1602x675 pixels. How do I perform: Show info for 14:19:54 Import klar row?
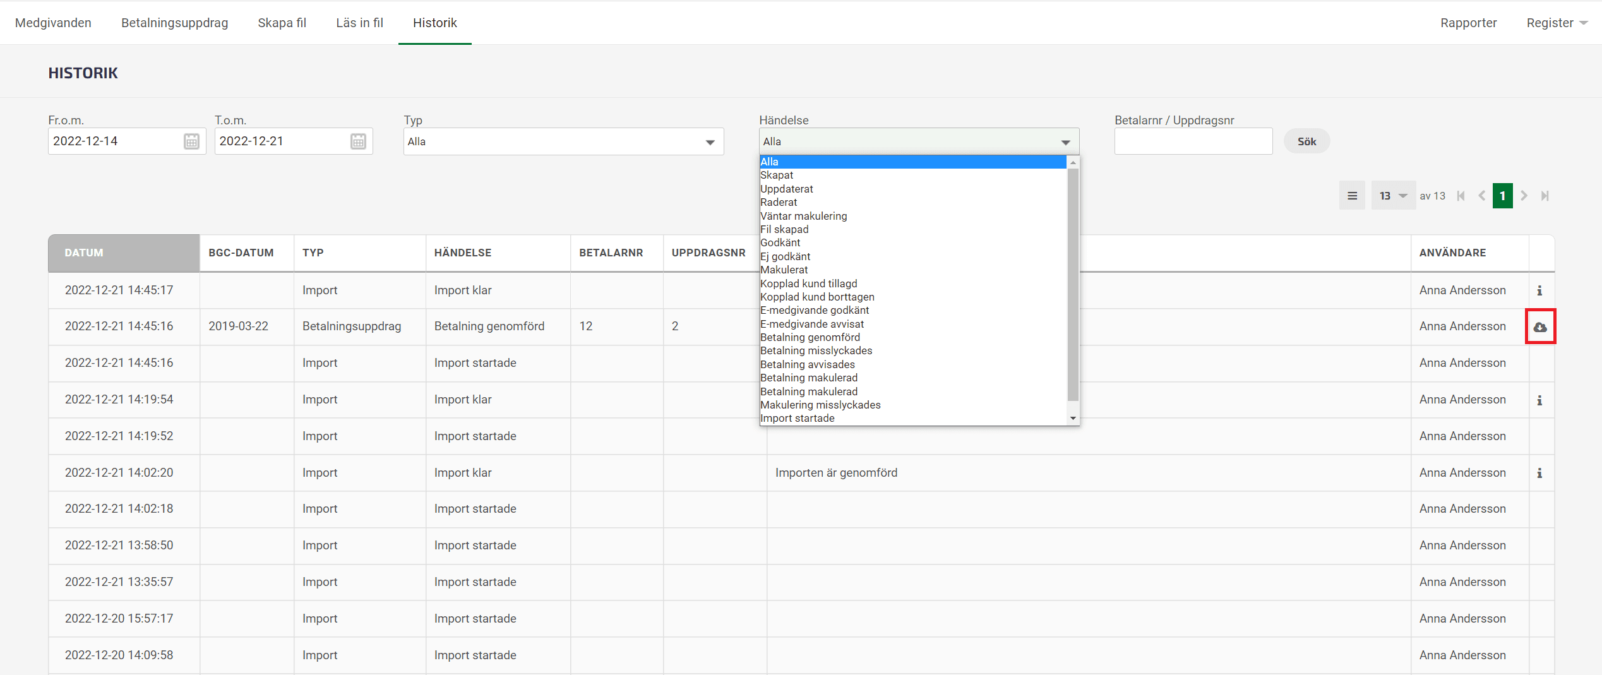click(x=1539, y=400)
